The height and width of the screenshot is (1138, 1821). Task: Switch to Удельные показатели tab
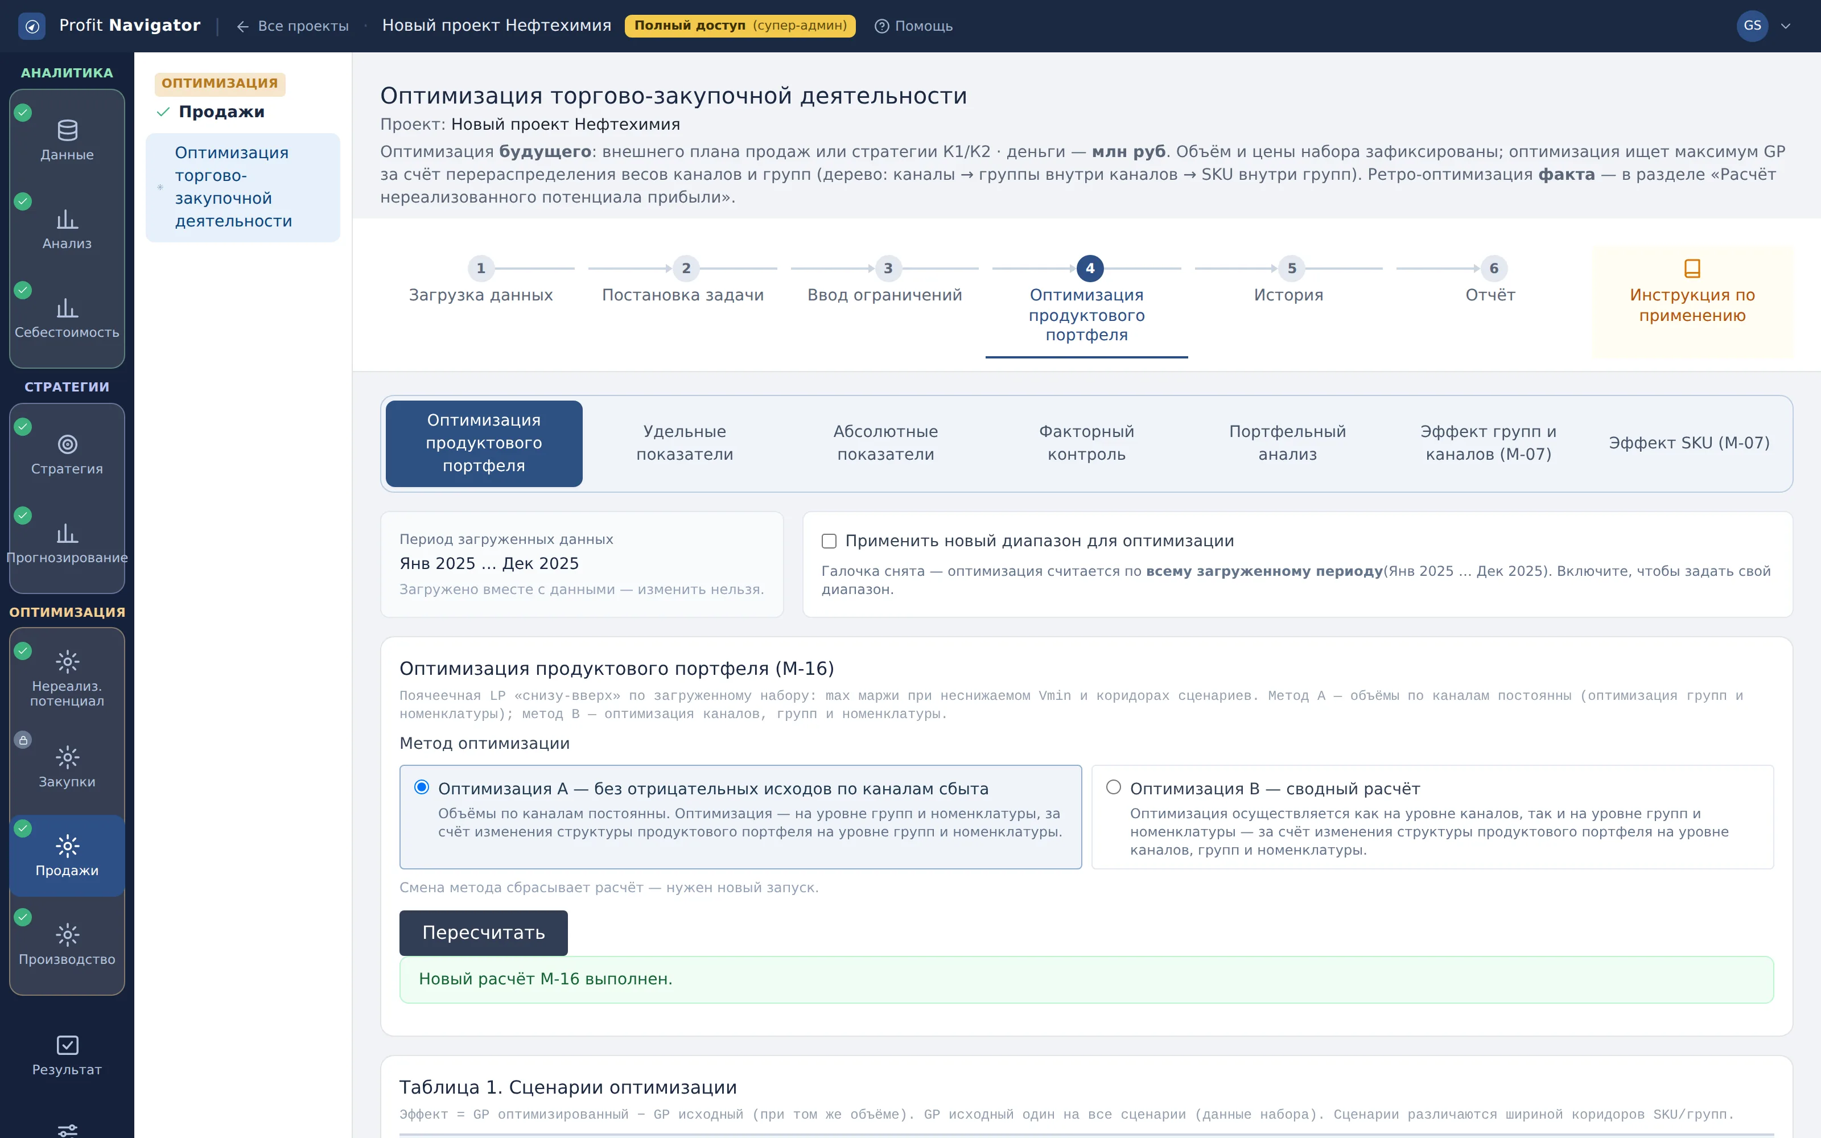pos(685,443)
